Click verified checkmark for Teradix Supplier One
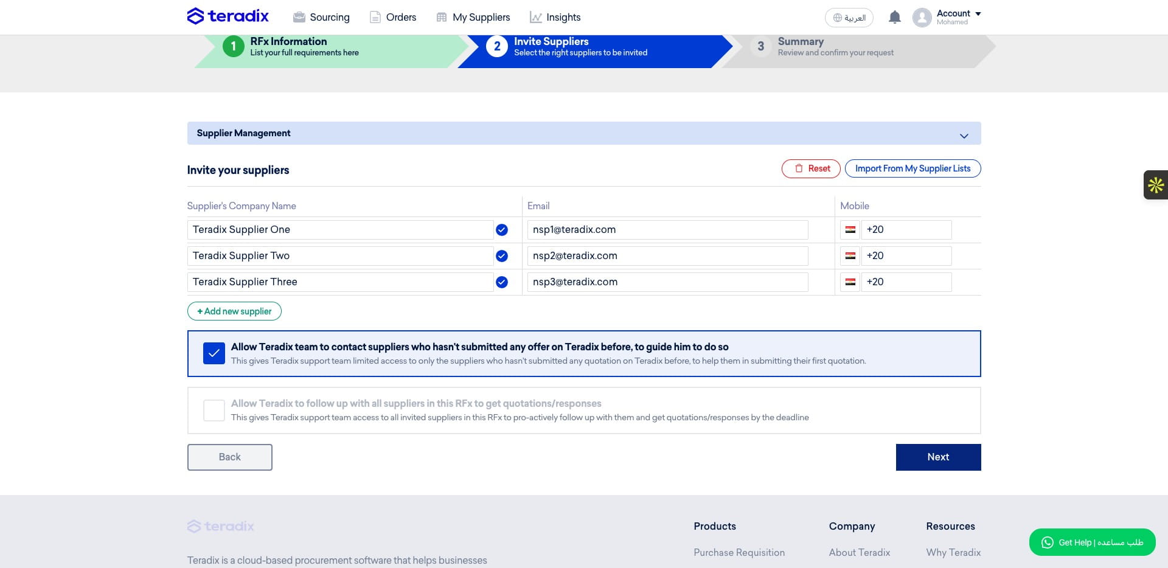Screen dimensions: 1168x568 pyautogui.click(x=502, y=230)
